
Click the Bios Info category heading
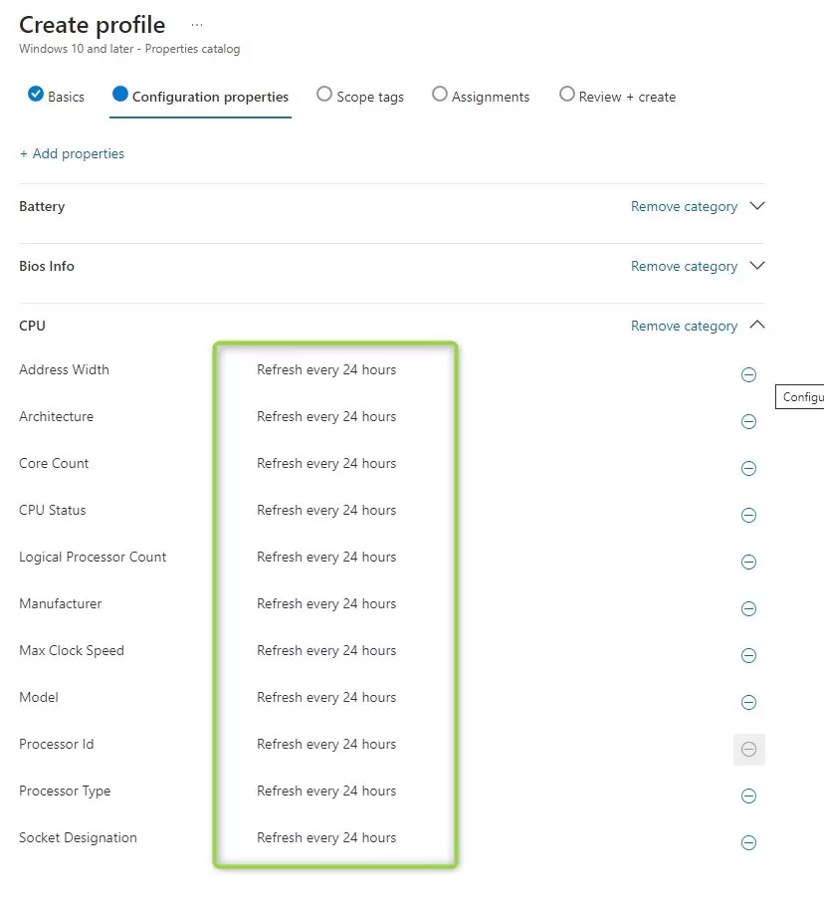point(47,266)
